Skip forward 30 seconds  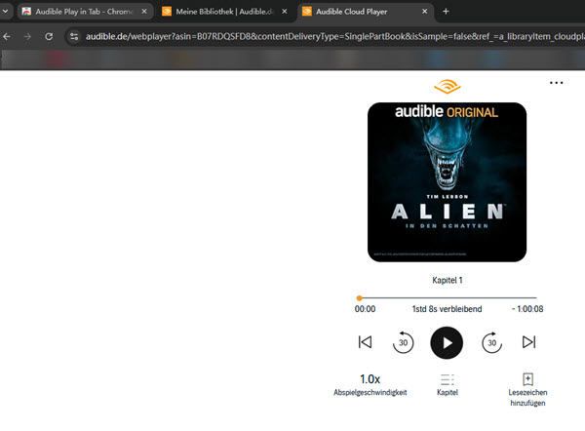[491, 342]
